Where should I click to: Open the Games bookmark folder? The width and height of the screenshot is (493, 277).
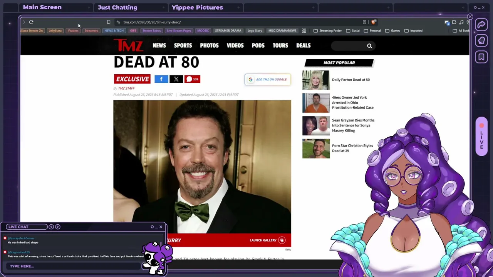coord(392,31)
